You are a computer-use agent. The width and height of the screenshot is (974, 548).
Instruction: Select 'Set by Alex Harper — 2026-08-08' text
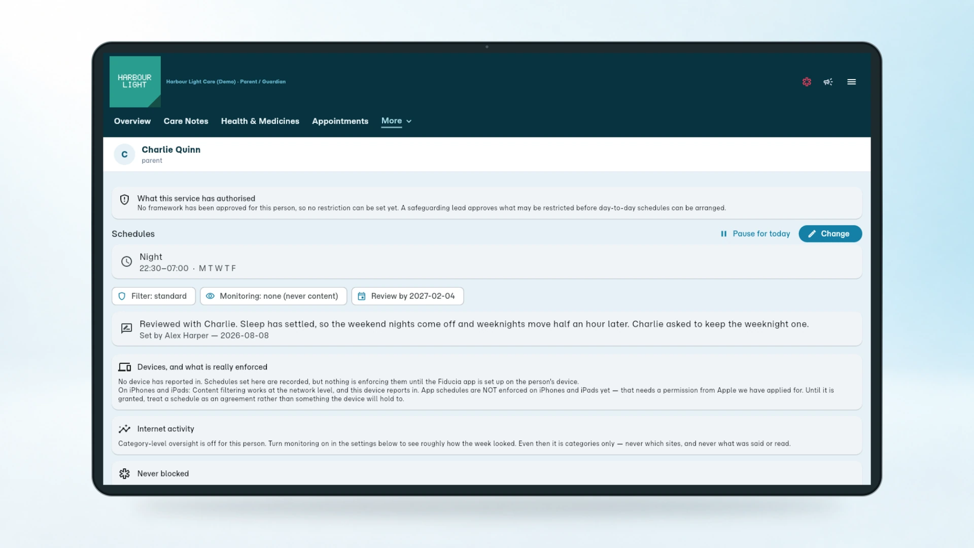coord(204,336)
